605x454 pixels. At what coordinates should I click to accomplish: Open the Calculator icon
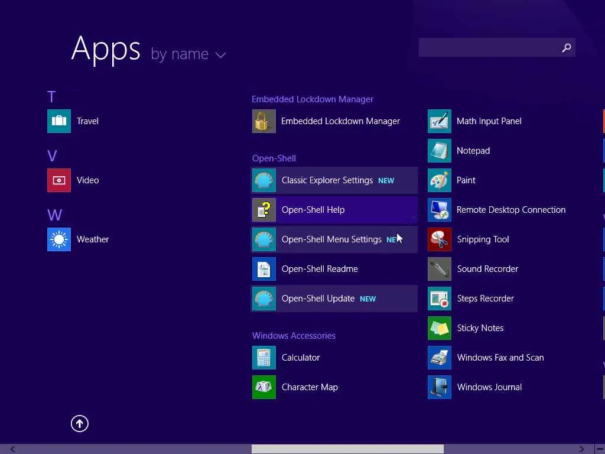click(264, 358)
